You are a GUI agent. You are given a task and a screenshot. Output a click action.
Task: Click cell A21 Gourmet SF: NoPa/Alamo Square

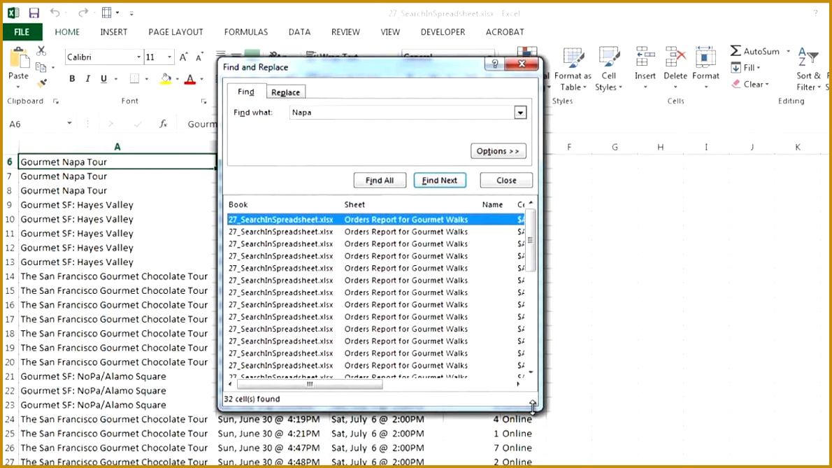tap(117, 377)
